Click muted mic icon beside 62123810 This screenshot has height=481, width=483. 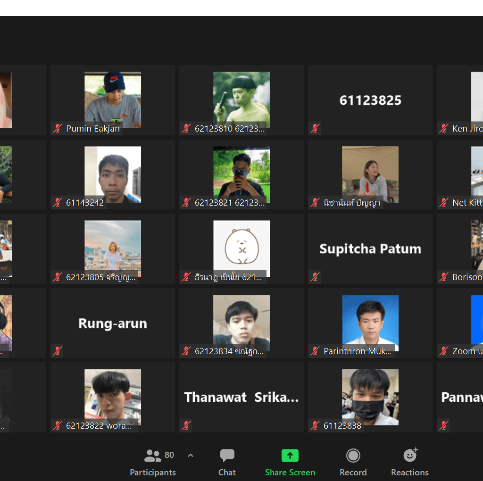pos(186,128)
